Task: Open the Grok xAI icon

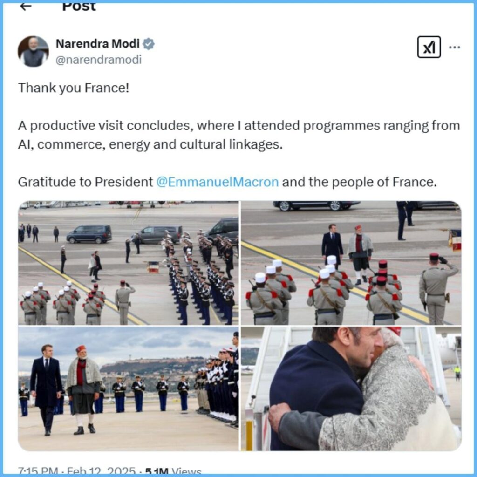Action: click(429, 47)
